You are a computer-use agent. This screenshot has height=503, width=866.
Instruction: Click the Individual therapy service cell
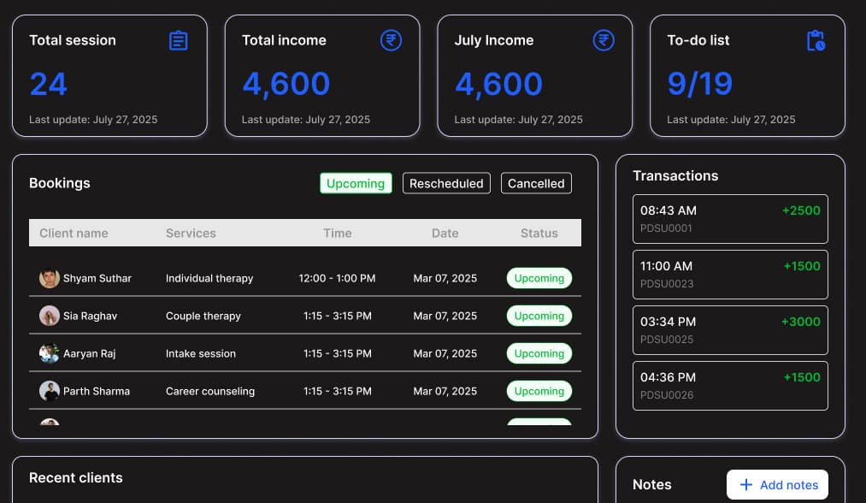click(x=209, y=278)
